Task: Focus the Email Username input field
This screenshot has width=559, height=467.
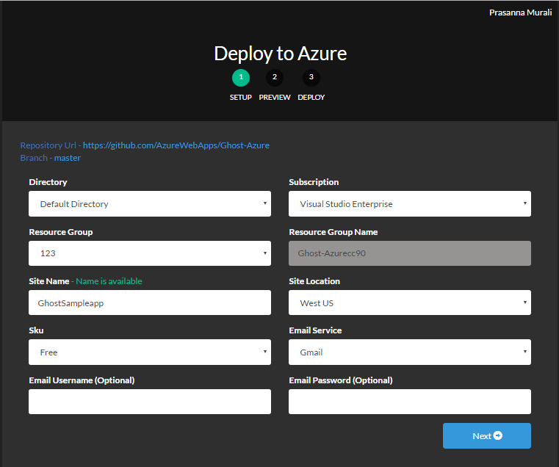Action: tap(150, 402)
